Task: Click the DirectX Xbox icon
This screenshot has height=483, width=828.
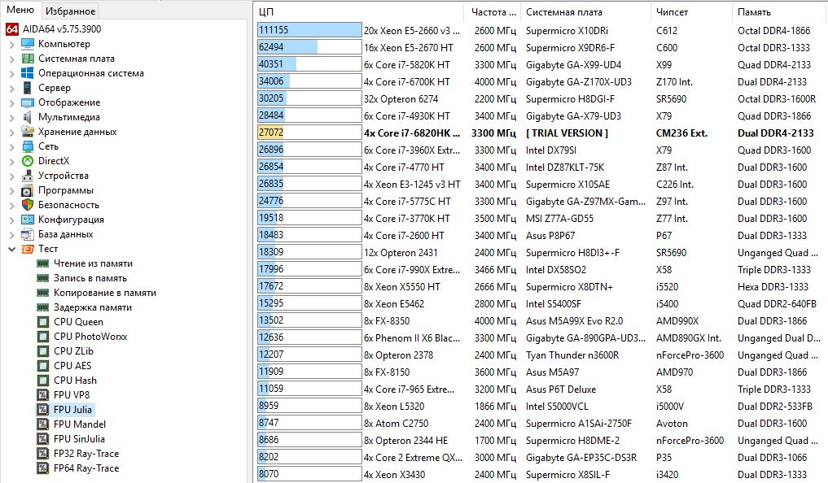Action: [x=28, y=161]
